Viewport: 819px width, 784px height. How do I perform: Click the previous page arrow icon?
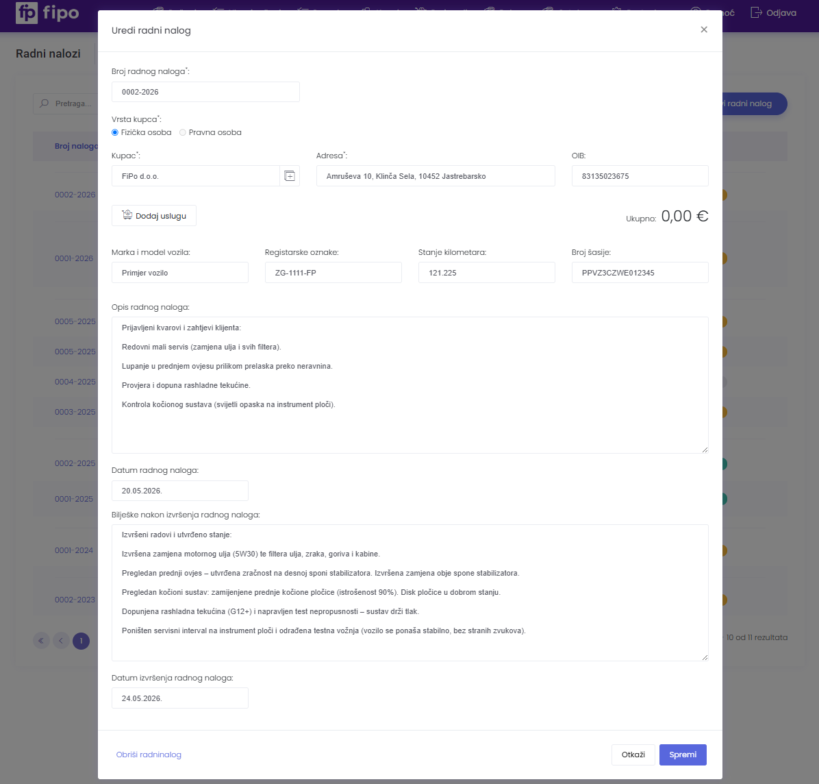point(61,641)
